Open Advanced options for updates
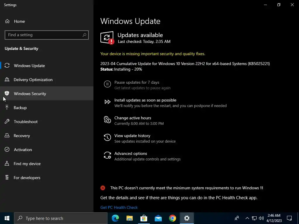 (x=131, y=153)
